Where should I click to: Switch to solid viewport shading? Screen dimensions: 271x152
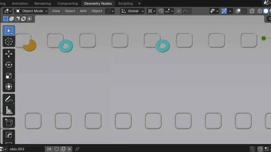(266, 11)
